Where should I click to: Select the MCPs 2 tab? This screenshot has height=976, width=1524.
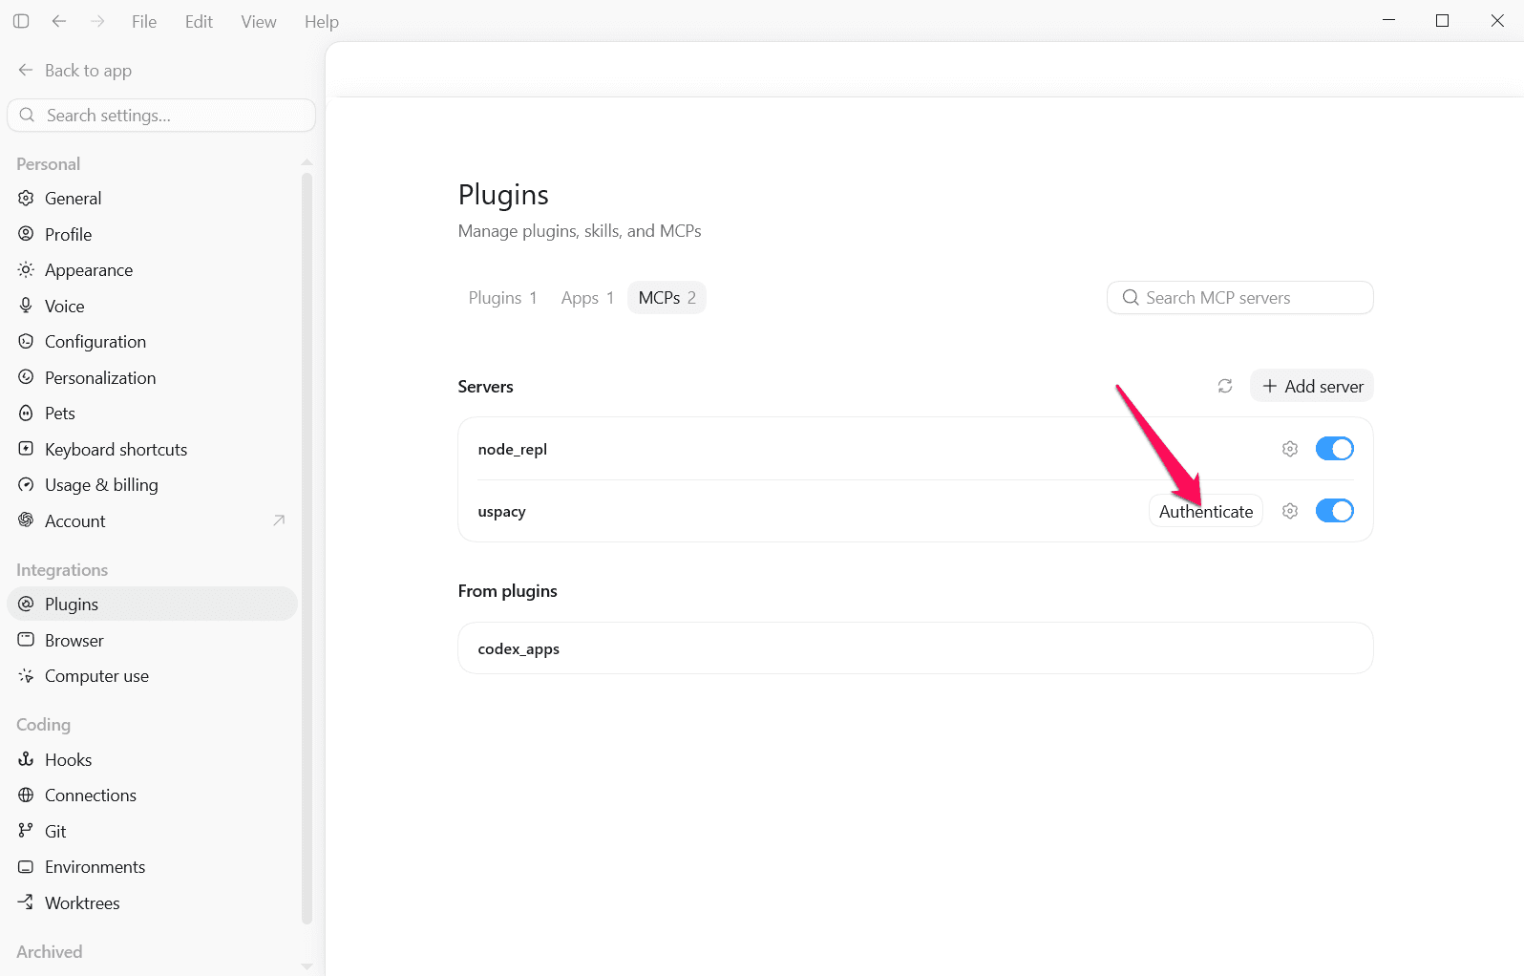point(667,298)
